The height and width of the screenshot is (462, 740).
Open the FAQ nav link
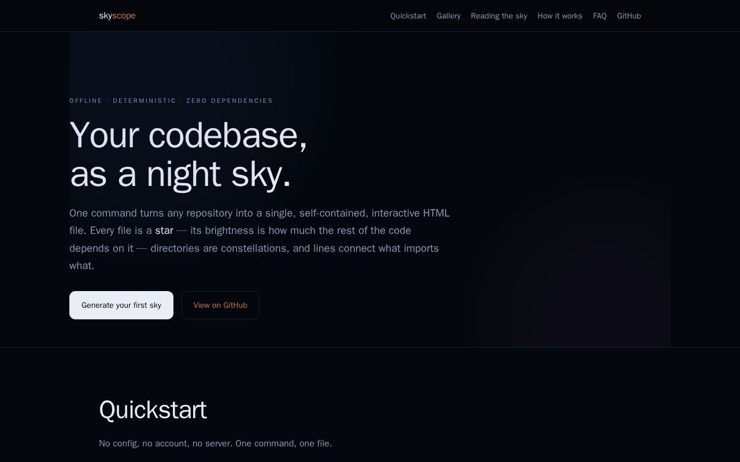[600, 16]
